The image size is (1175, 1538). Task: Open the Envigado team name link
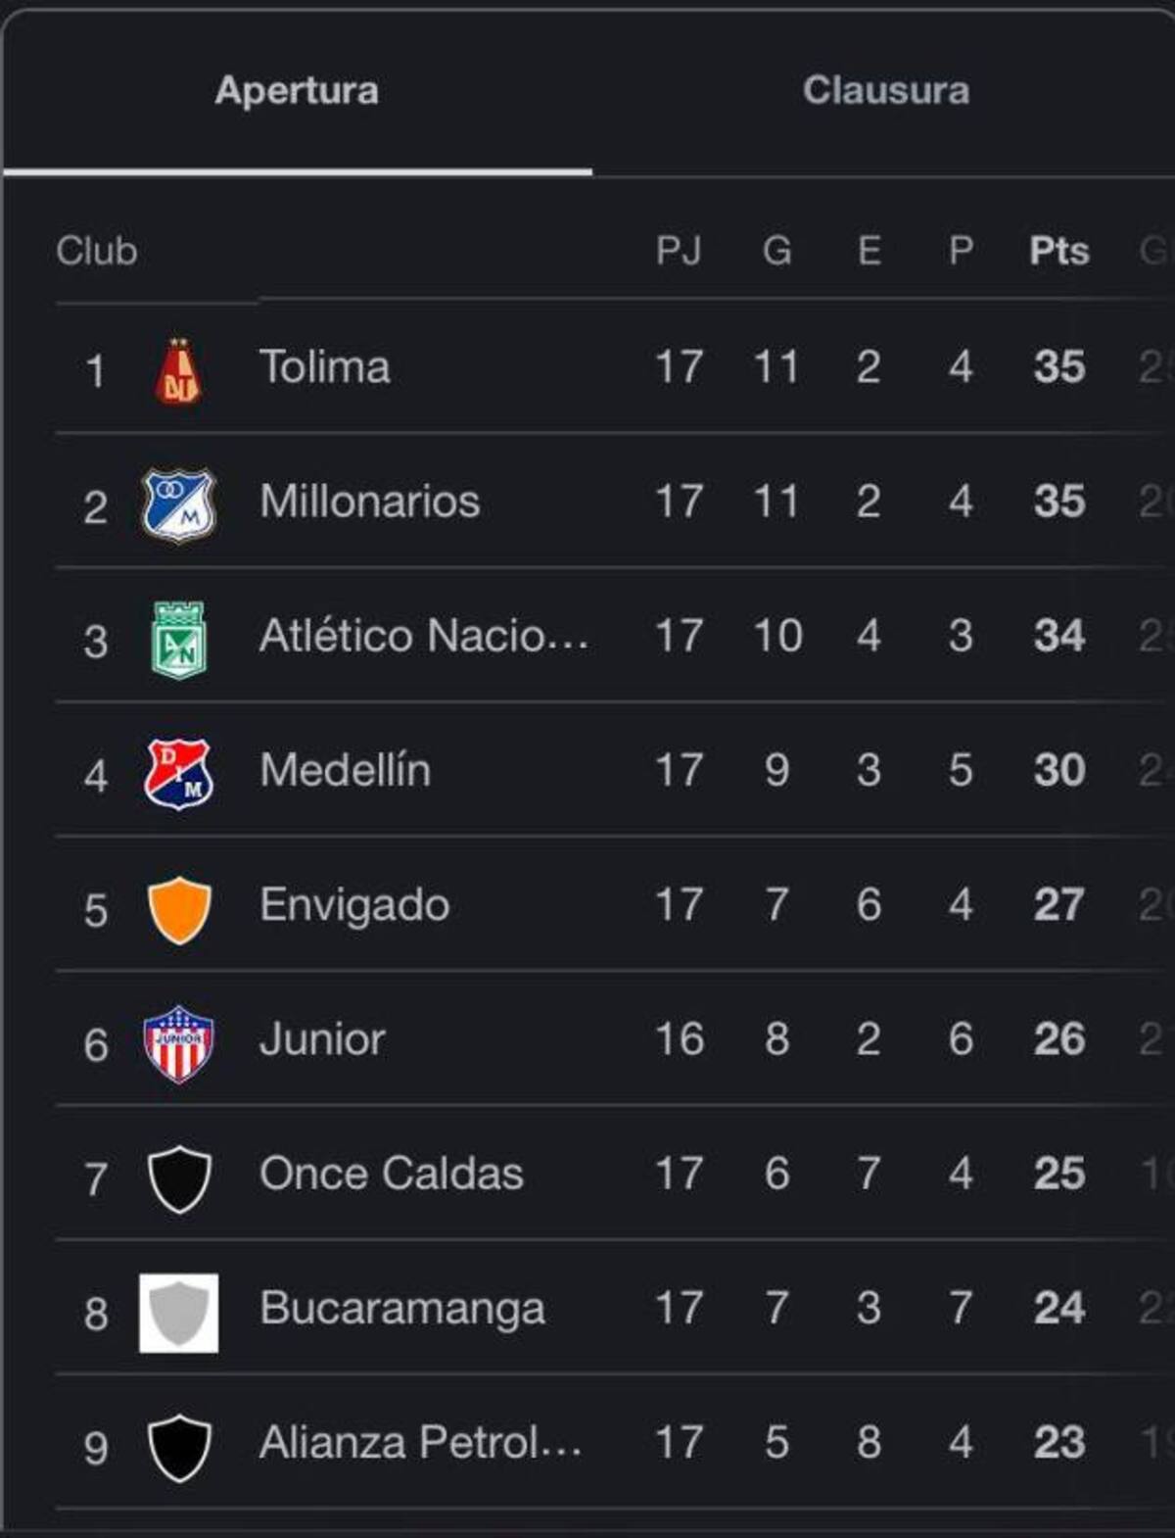click(x=353, y=904)
